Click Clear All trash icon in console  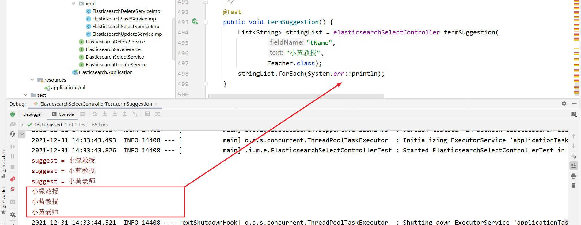[574, 186]
